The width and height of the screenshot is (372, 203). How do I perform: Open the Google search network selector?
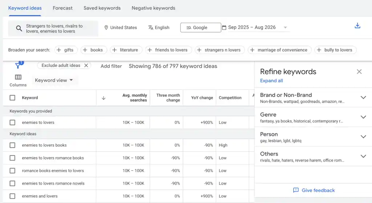click(x=201, y=28)
